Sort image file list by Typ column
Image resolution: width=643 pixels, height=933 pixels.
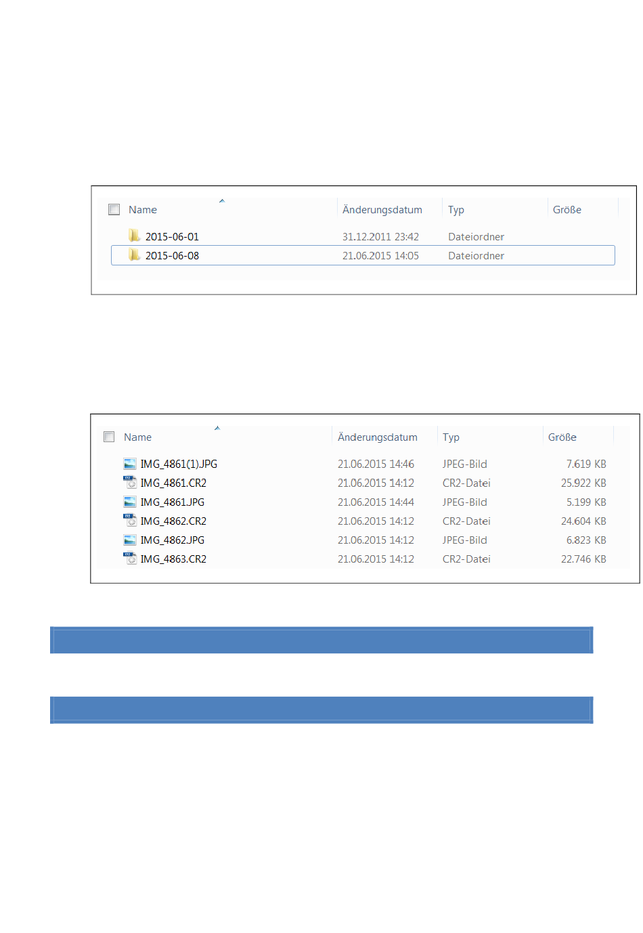[451, 437]
